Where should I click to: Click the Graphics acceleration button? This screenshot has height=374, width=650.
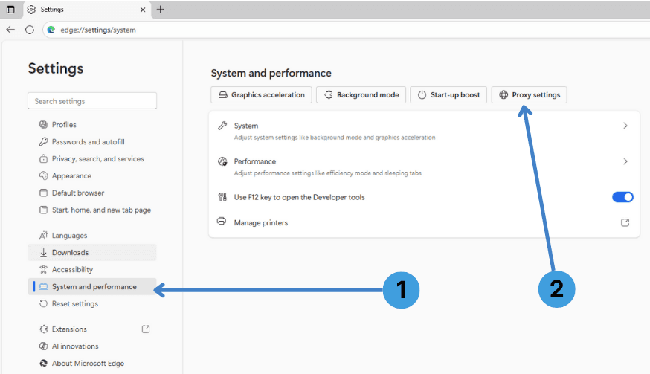point(261,95)
